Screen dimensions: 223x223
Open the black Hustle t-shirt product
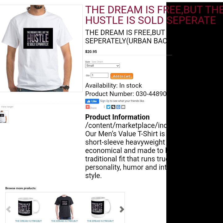64,207
